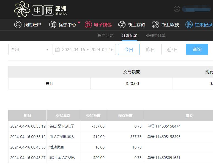
Task: Click the 线上取款 withdrawal icon
Action: 155,25
